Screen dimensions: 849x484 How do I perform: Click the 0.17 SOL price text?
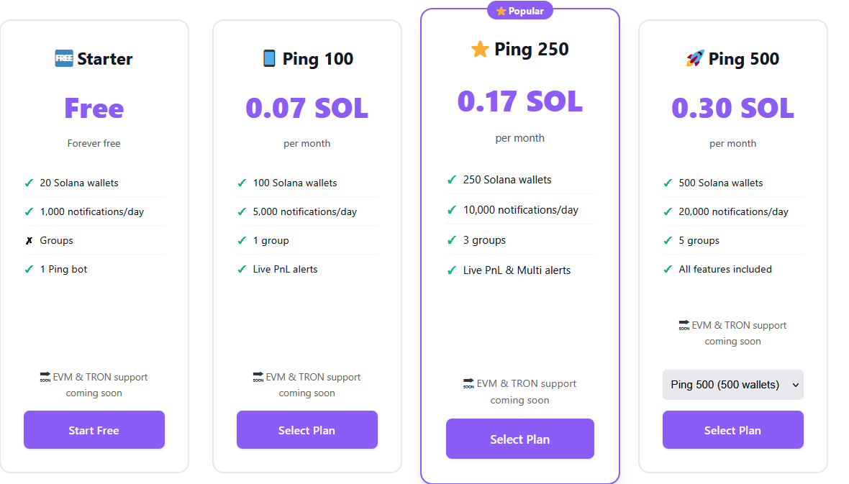coord(519,101)
